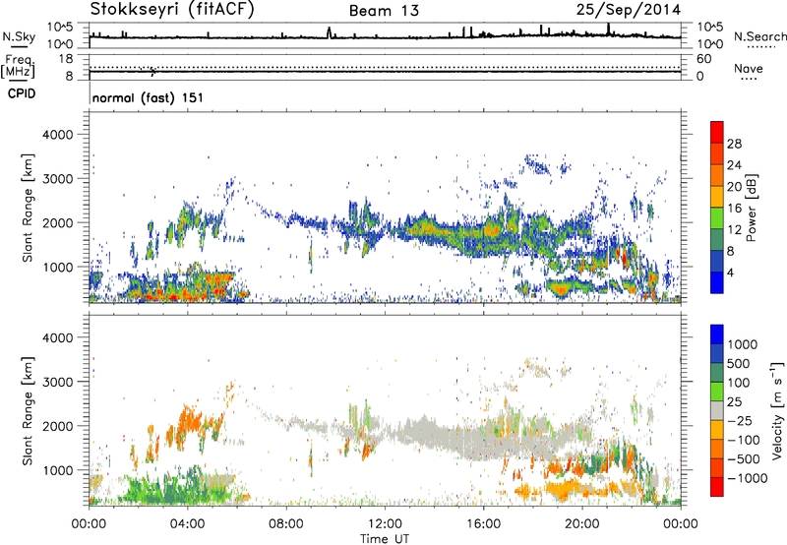The height and width of the screenshot is (545, 787).
Task: Select the "28" value on the power colorbar
Action: 734,144
